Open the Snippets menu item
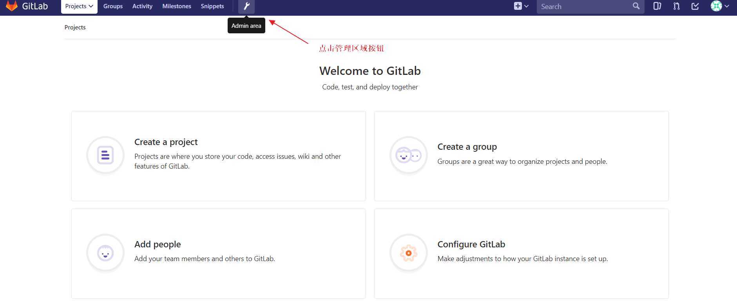 point(212,6)
